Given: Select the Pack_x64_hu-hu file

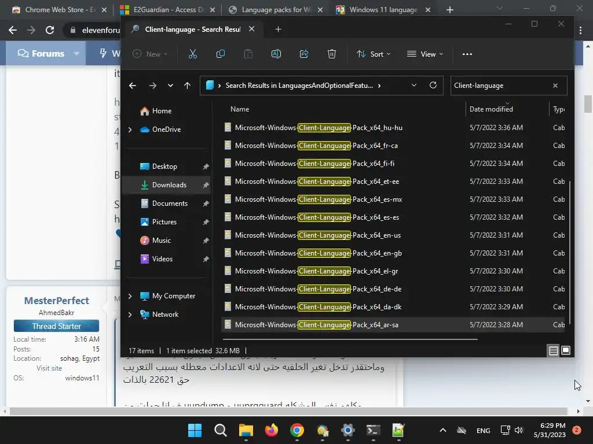Looking at the screenshot, I should click(319, 128).
